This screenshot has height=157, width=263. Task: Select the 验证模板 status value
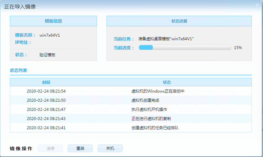tap(47, 55)
